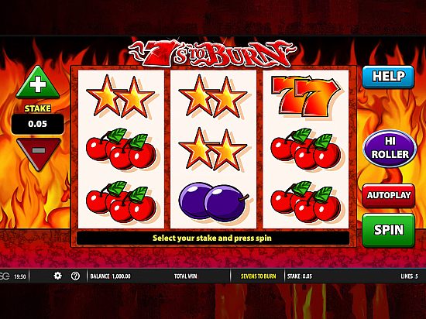Toggle the HI ROLLER mode button
426x319 pixels.
click(x=390, y=148)
